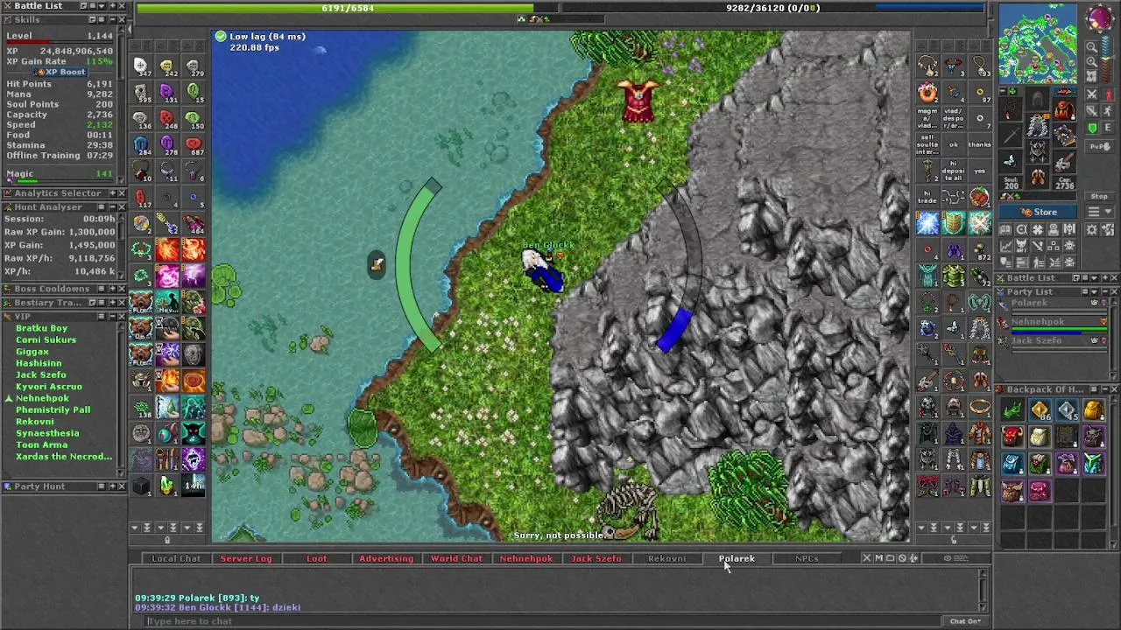Open the golden backpack in container
Viewport: 1121px width, 630px height.
tap(1093, 409)
